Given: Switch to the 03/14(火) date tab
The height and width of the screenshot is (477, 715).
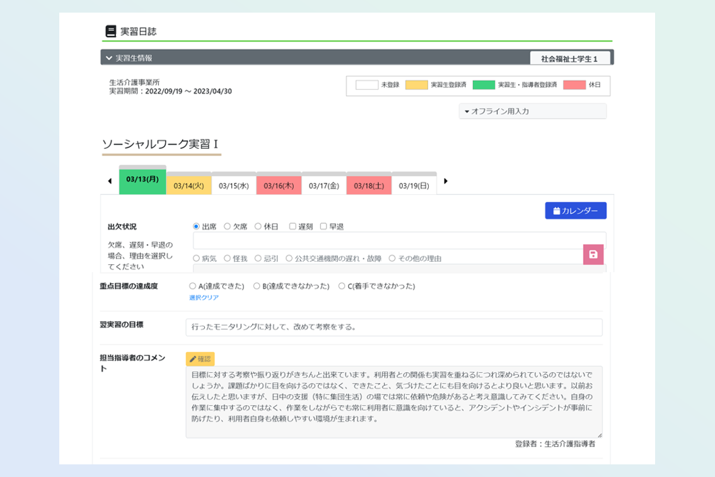Looking at the screenshot, I should pyautogui.click(x=189, y=185).
